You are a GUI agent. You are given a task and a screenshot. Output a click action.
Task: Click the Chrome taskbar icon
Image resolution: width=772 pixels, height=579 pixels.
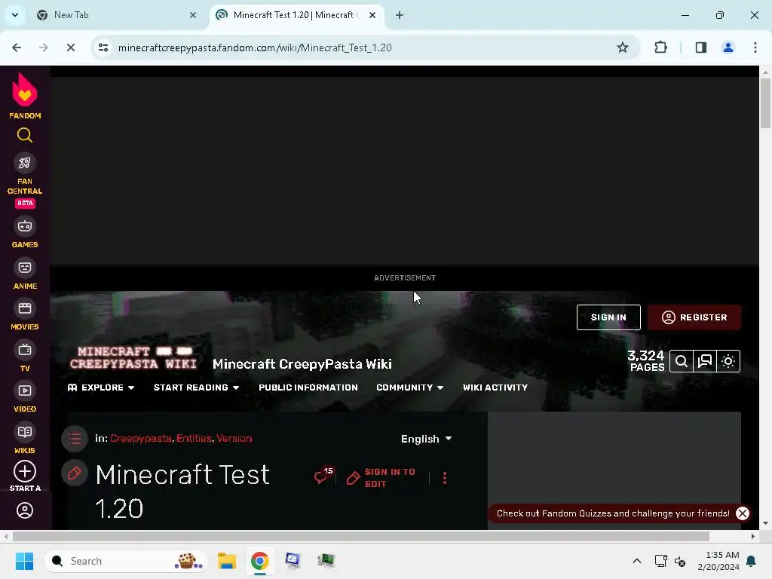pos(259,561)
